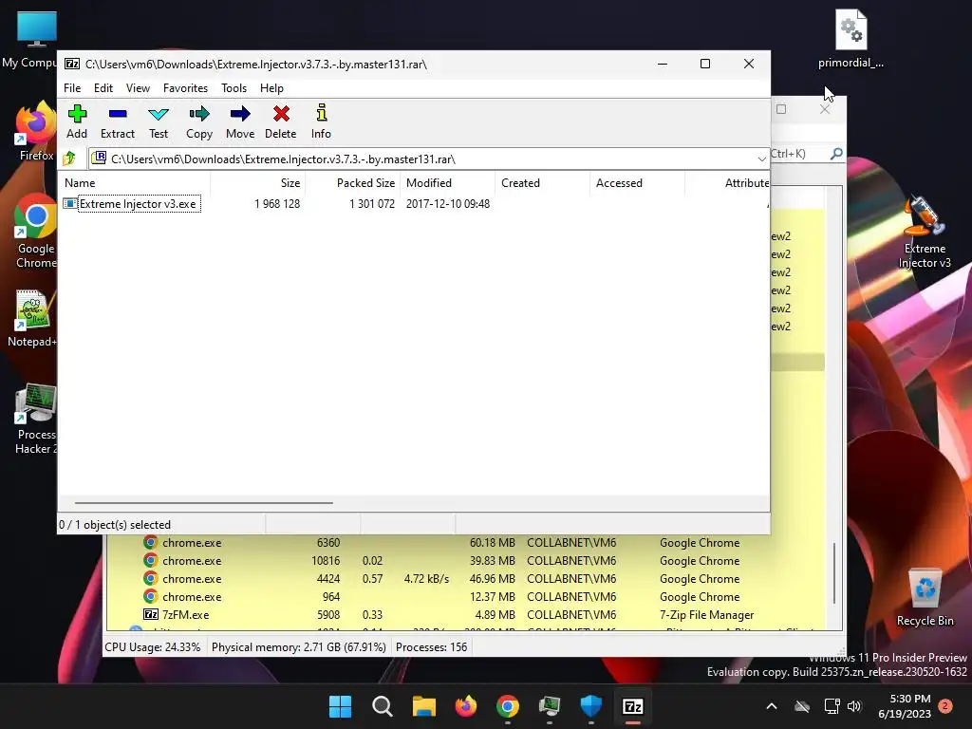Select chrome.exe PID 10816 in Process Hacker

tap(465, 560)
